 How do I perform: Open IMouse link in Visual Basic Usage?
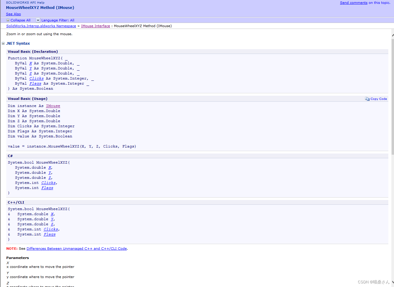[x=53, y=106]
